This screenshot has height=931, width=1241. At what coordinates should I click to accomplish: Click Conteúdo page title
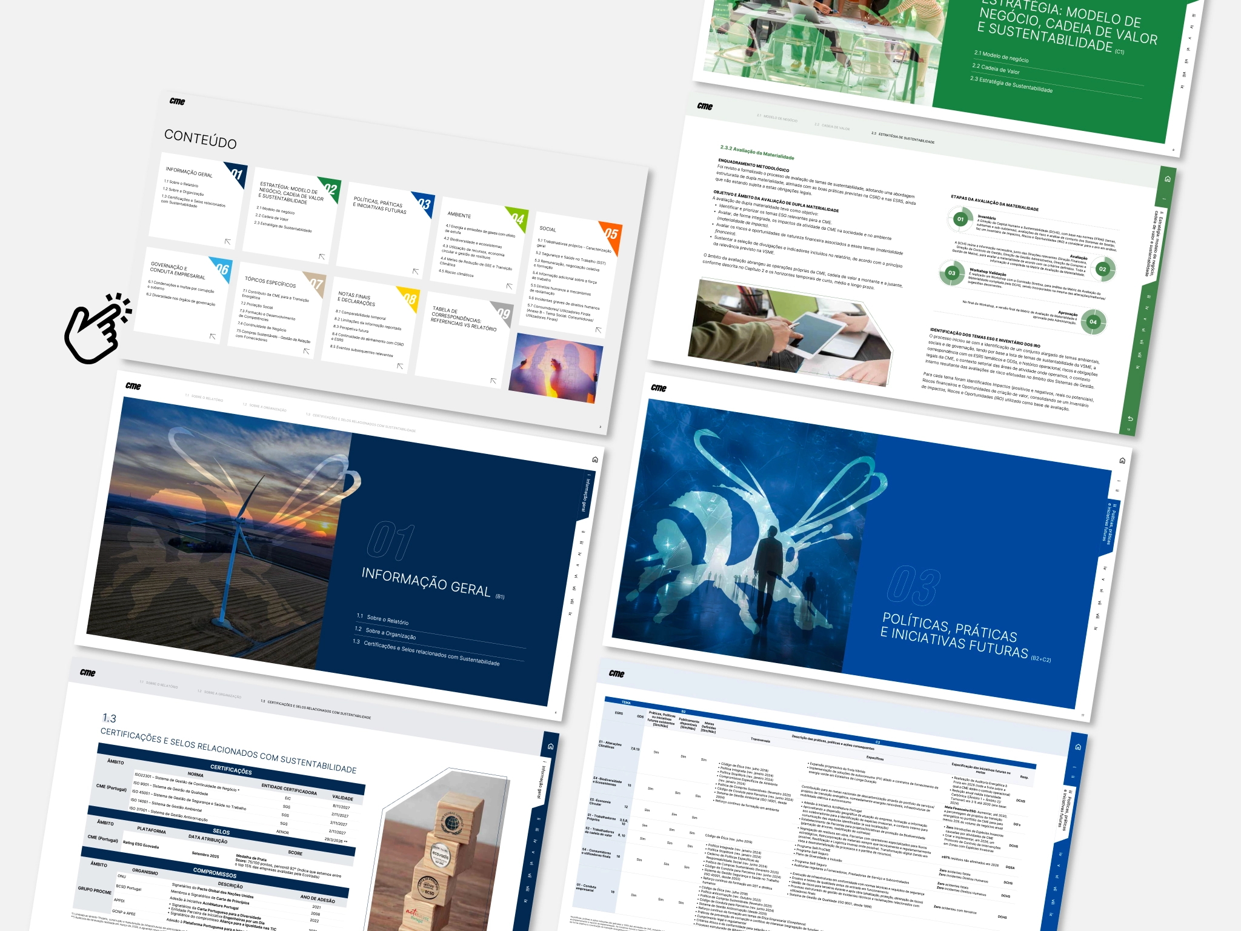pyautogui.click(x=200, y=139)
